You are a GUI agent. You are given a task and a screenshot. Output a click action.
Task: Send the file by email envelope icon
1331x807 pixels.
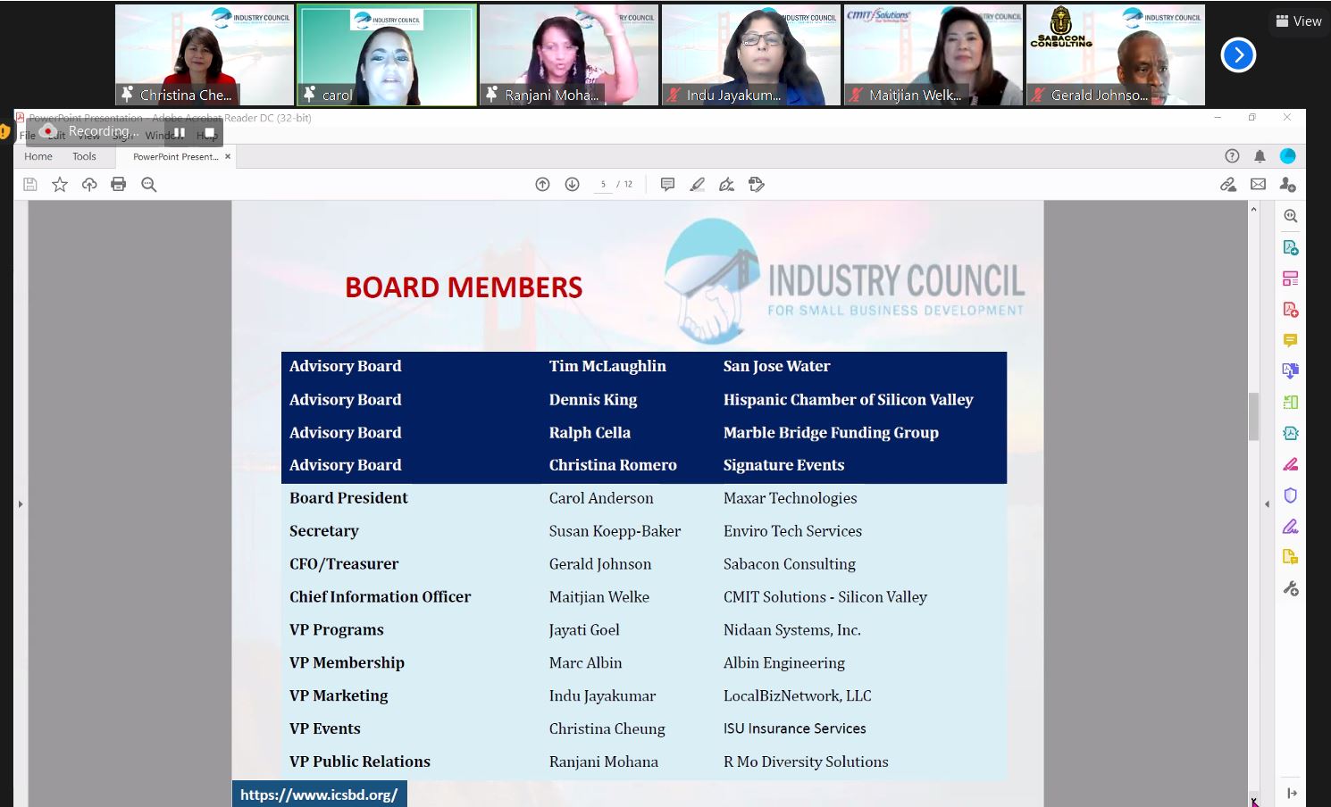[1258, 184]
